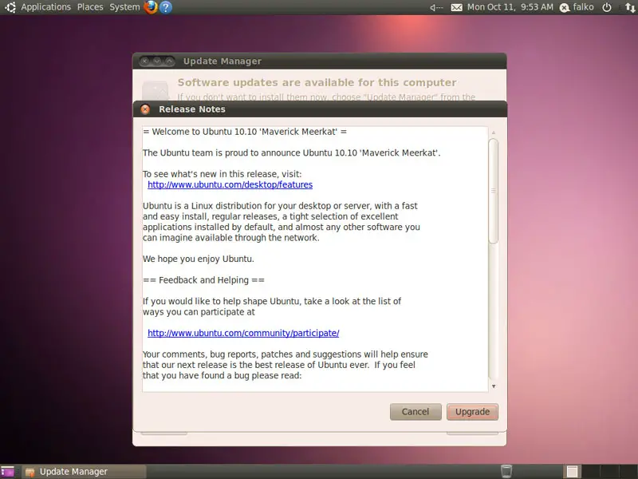The width and height of the screenshot is (638, 479).
Task: Click the Show Desktop icon in bottom panel
Action: pyautogui.click(x=8, y=472)
